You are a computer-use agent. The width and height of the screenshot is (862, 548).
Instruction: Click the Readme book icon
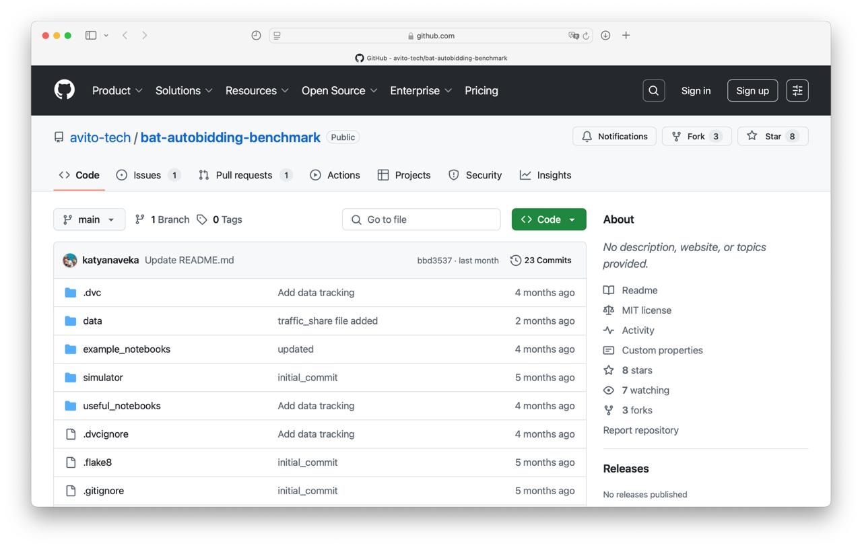tap(609, 290)
